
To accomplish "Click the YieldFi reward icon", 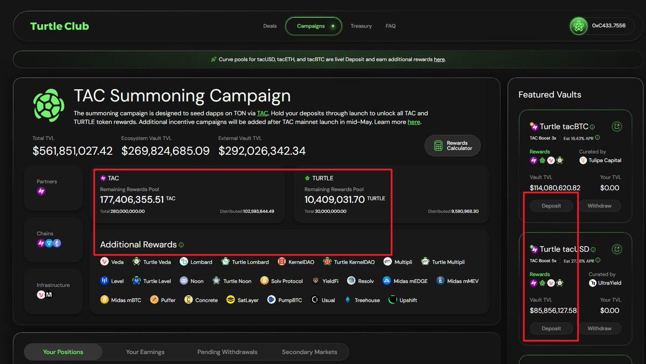I will [x=315, y=281].
